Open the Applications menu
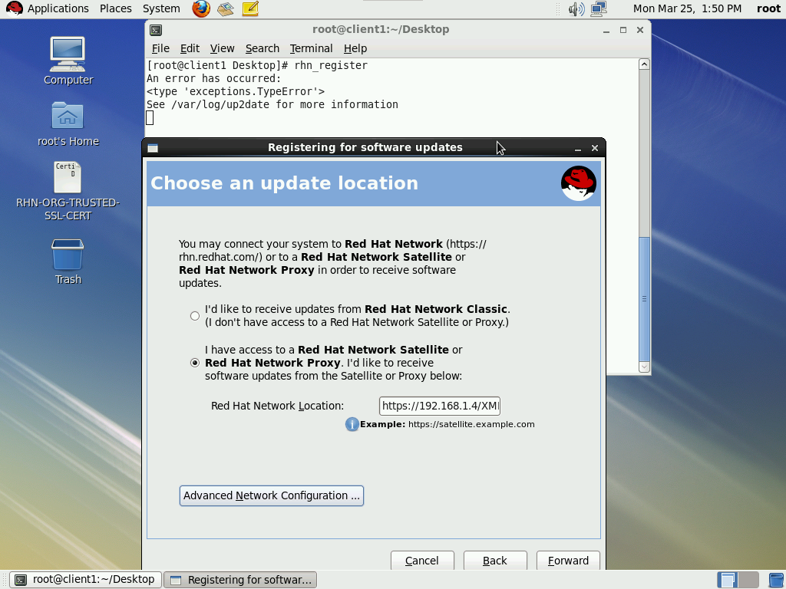 pos(58,8)
